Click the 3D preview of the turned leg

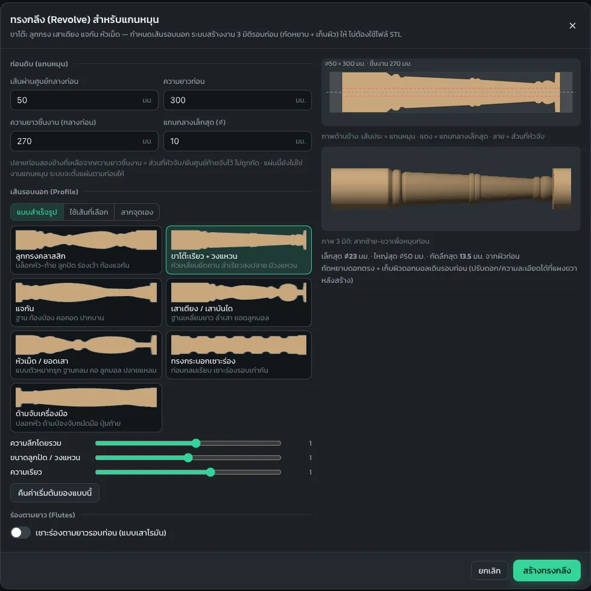[451, 188]
